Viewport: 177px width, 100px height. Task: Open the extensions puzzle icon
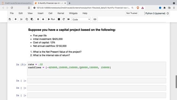pyautogui.click(x=165, y=8)
